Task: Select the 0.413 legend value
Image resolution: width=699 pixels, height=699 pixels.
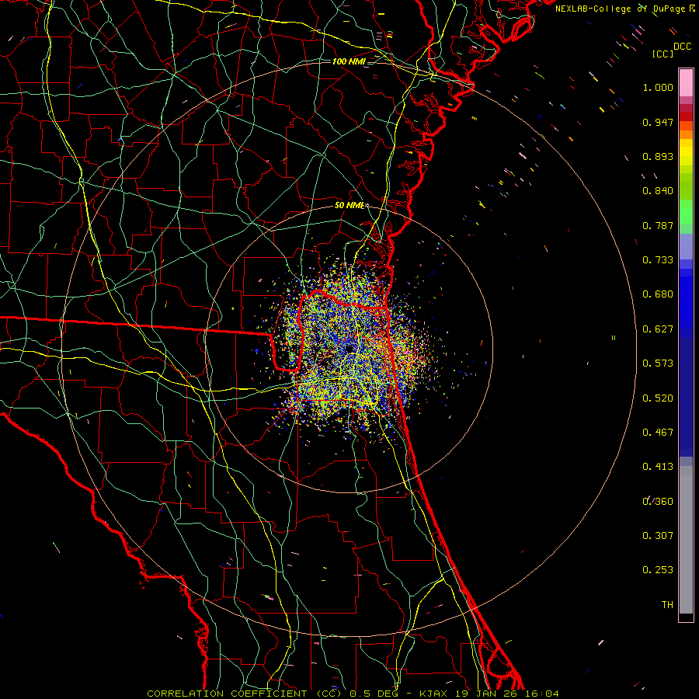Action: [658, 467]
